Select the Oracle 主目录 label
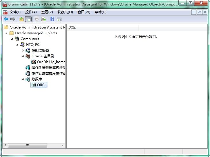The height and width of the screenshot is (157, 210). [x=43, y=56]
